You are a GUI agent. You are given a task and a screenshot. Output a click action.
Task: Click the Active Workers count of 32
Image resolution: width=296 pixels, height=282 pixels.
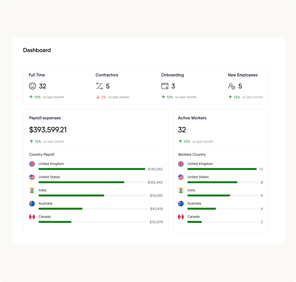tap(182, 130)
